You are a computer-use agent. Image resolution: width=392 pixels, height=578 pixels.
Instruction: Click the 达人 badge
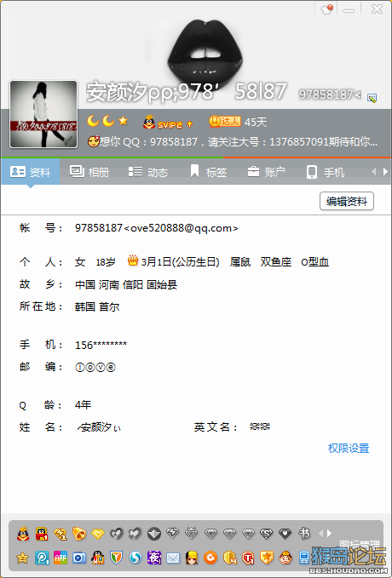[225, 121]
